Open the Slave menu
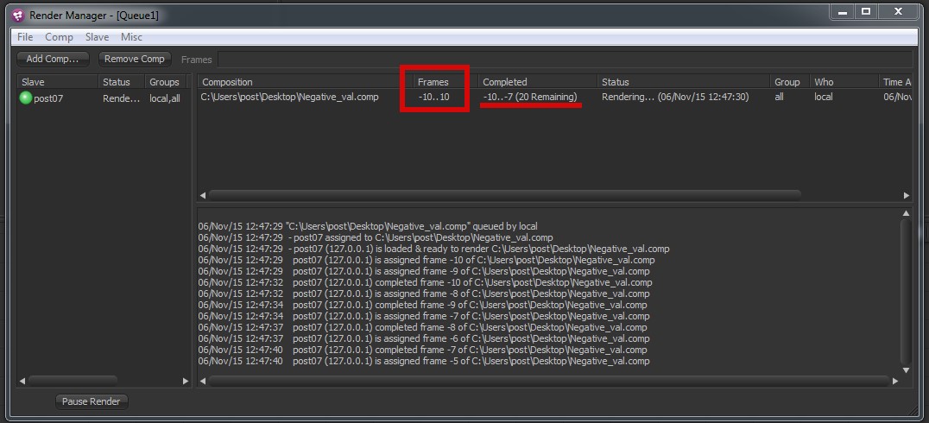Image resolution: width=929 pixels, height=423 pixels. click(x=98, y=37)
